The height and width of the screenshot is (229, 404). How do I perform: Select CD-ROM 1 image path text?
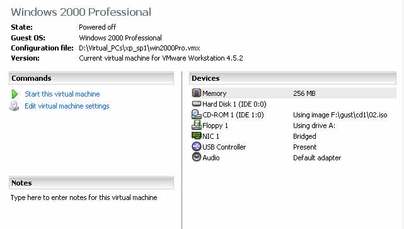click(340, 115)
